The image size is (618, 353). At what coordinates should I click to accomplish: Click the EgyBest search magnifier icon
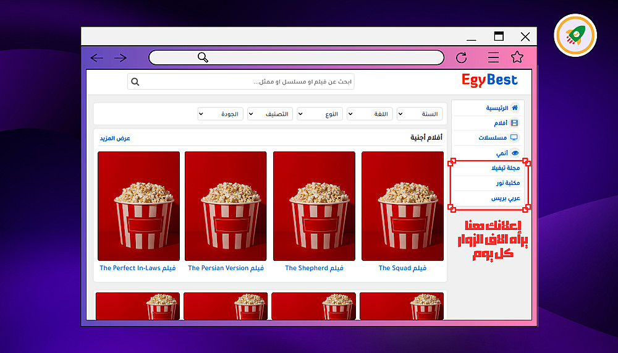tap(135, 82)
